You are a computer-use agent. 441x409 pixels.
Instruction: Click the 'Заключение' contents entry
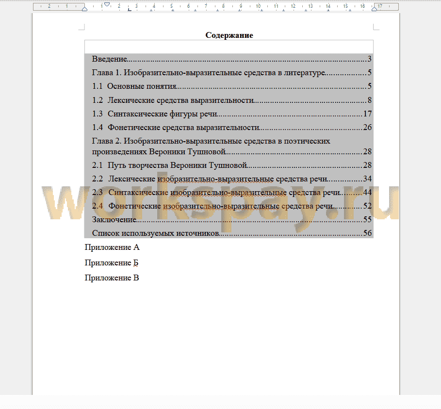point(232,219)
